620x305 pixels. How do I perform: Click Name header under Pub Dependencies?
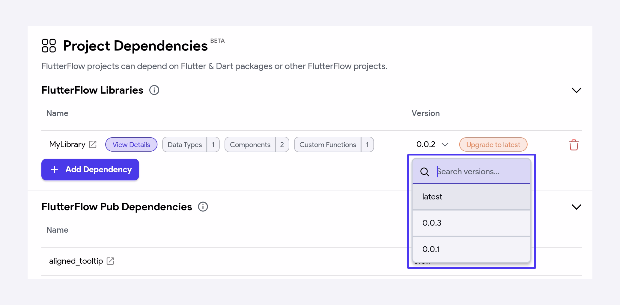(x=57, y=230)
